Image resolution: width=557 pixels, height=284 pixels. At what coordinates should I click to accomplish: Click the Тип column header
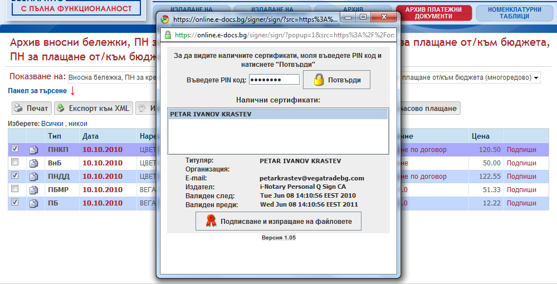coord(55,136)
